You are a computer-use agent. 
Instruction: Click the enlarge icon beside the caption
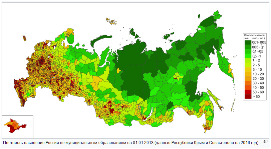(x=265, y=141)
